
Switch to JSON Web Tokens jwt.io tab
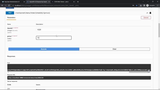(x=61, y=2)
